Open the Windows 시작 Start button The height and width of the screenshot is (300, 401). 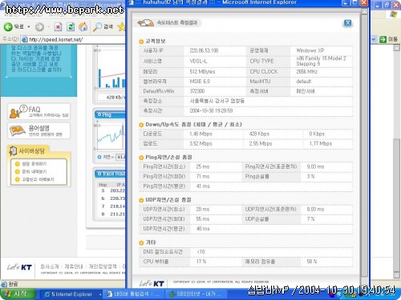18,294
